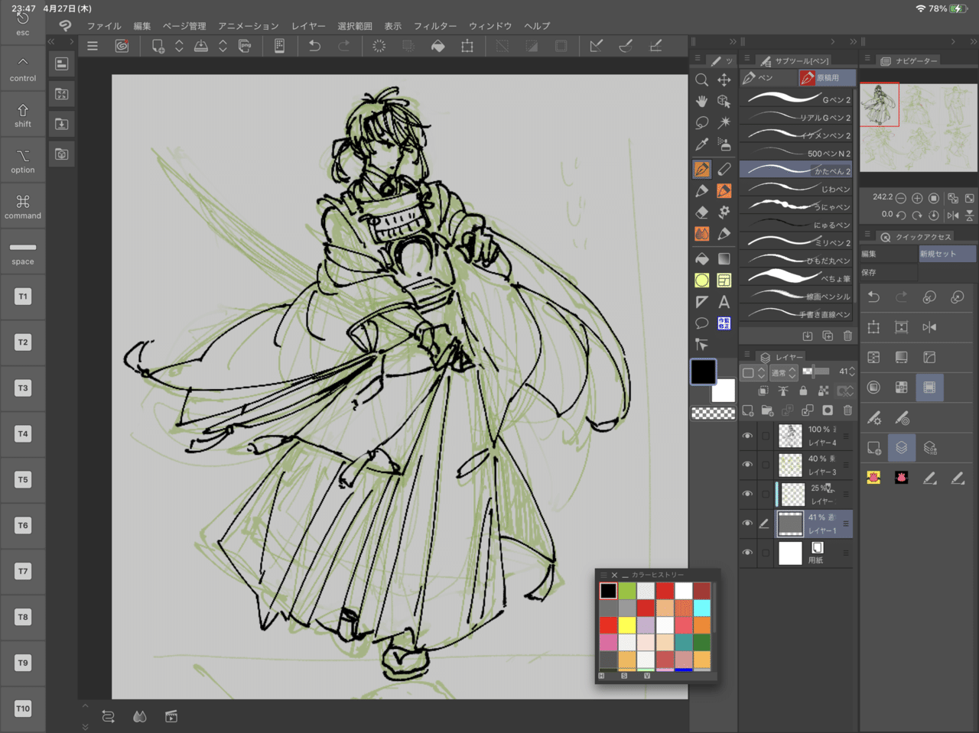Select the gradient tool
Image resolution: width=979 pixels, height=733 pixels.
click(x=724, y=258)
